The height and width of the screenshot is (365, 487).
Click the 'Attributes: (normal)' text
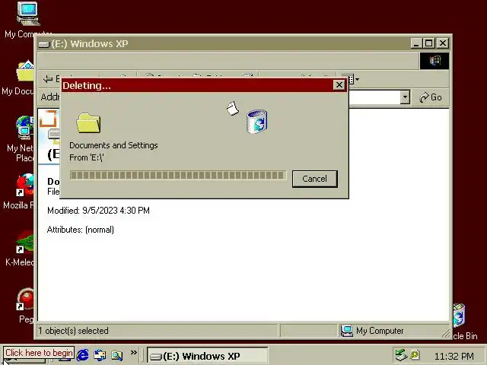tap(81, 230)
